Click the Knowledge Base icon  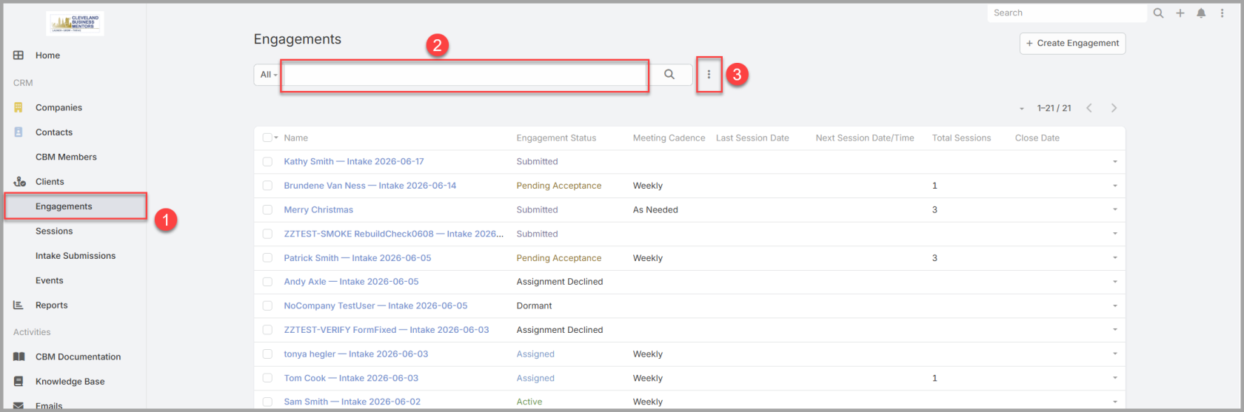click(x=19, y=382)
